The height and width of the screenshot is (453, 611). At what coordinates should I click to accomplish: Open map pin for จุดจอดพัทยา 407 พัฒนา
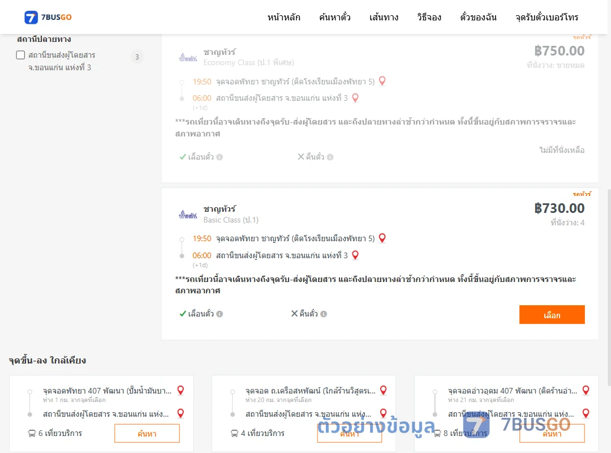click(x=180, y=390)
